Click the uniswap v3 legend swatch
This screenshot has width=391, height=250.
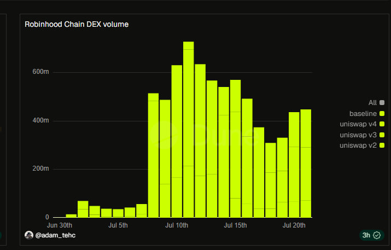382,135
